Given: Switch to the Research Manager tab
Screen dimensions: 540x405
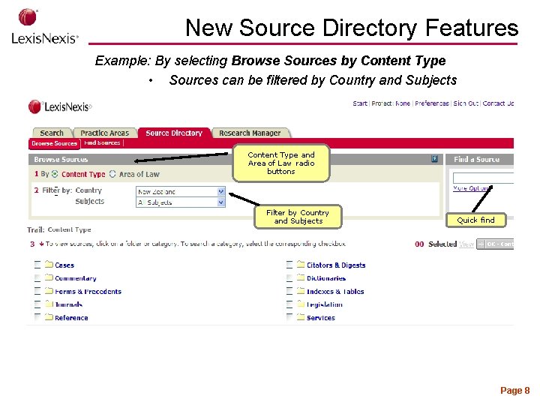Looking at the screenshot, I should tap(250, 133).
